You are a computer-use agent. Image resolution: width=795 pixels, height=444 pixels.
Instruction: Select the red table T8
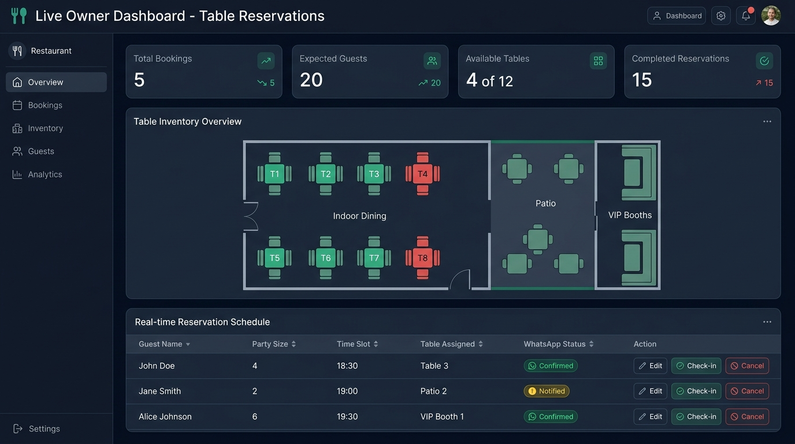click(422, 258)
